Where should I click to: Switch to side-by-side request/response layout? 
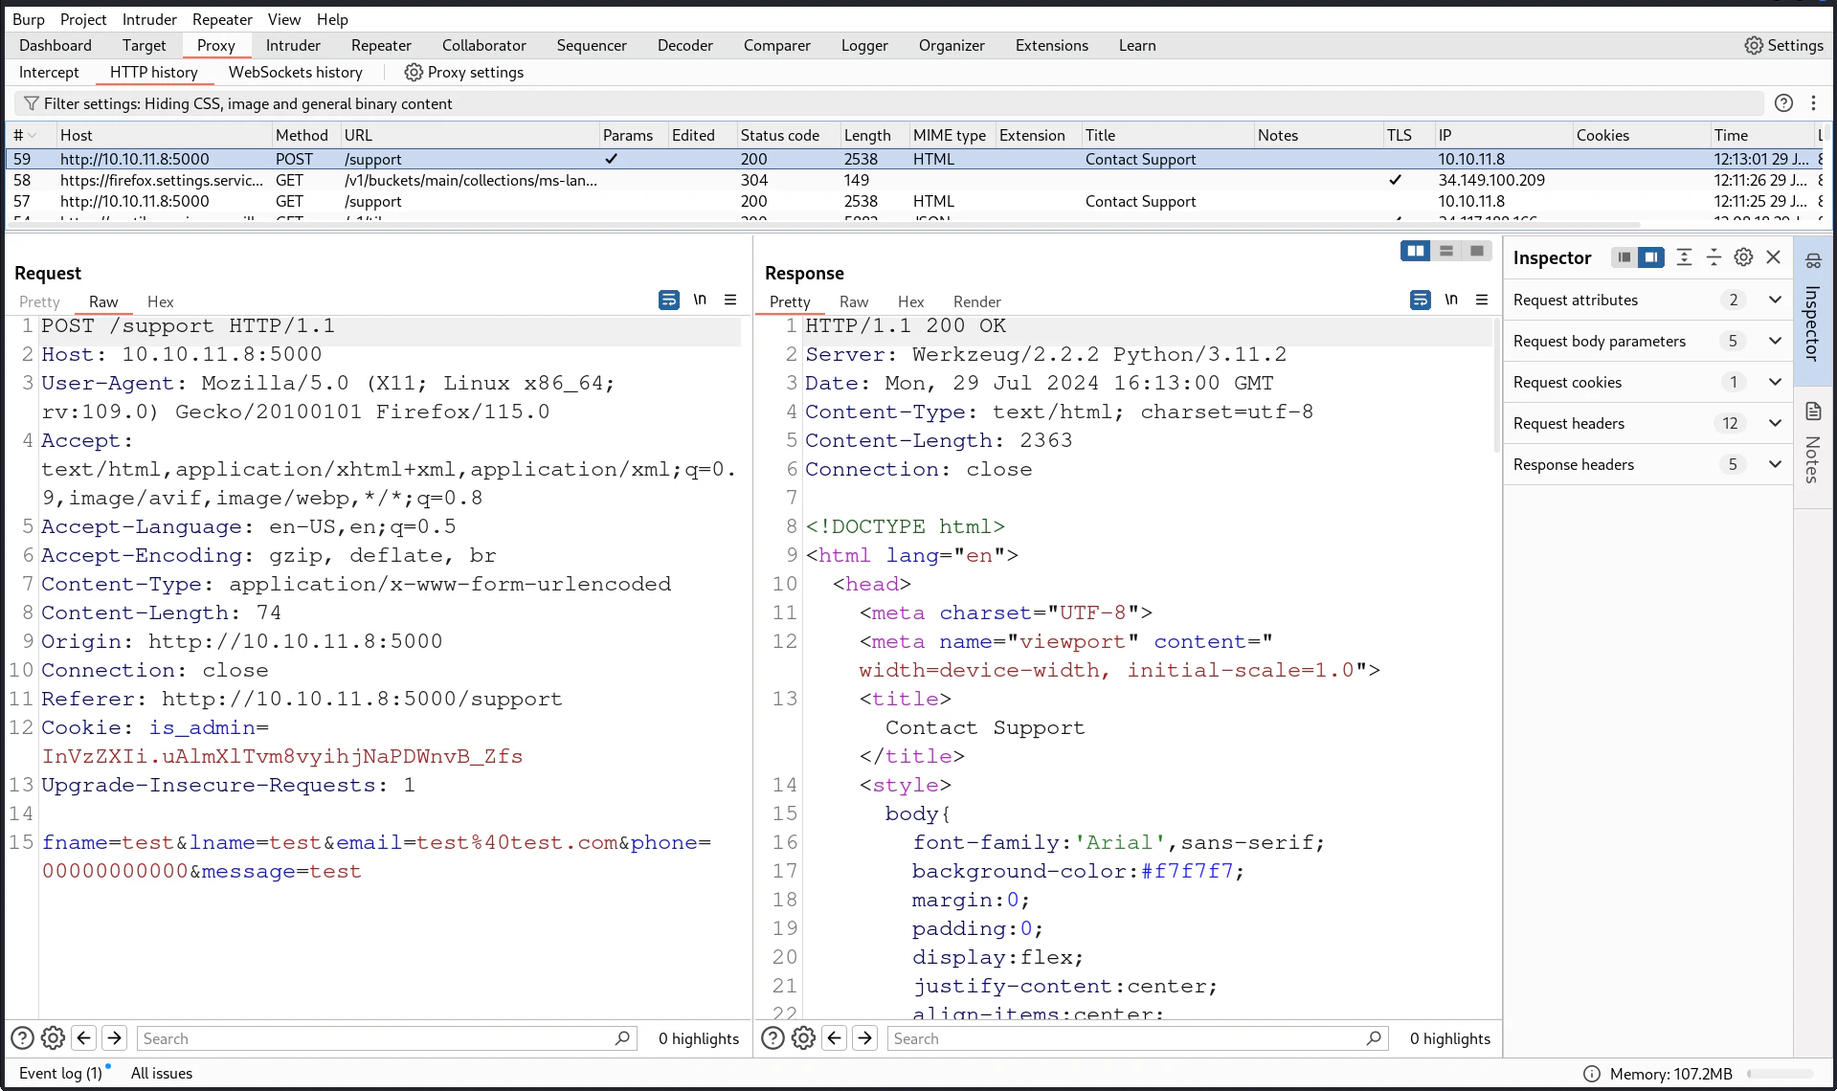(1415, 251)
